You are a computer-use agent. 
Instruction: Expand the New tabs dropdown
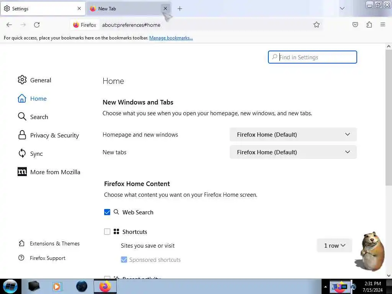pyautogui.click(x=293, y=152)
